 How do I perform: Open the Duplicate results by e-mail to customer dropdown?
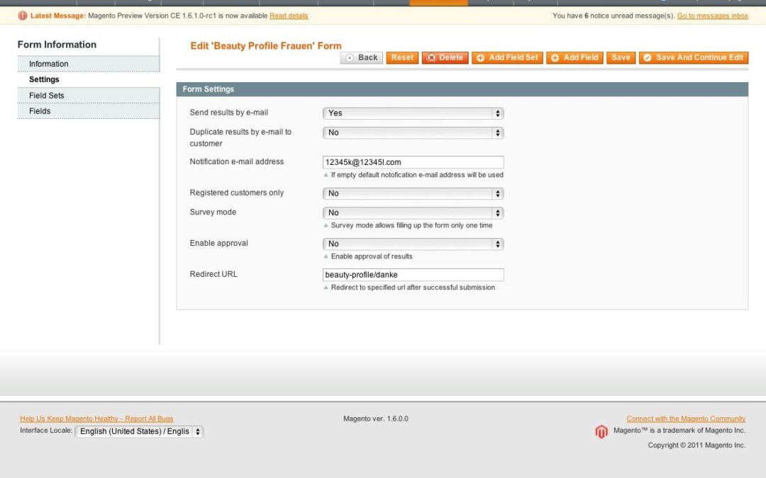tap(413, 132)
